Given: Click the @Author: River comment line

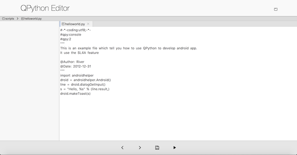Looking at the screenshot, I should (x=72, y=62).
